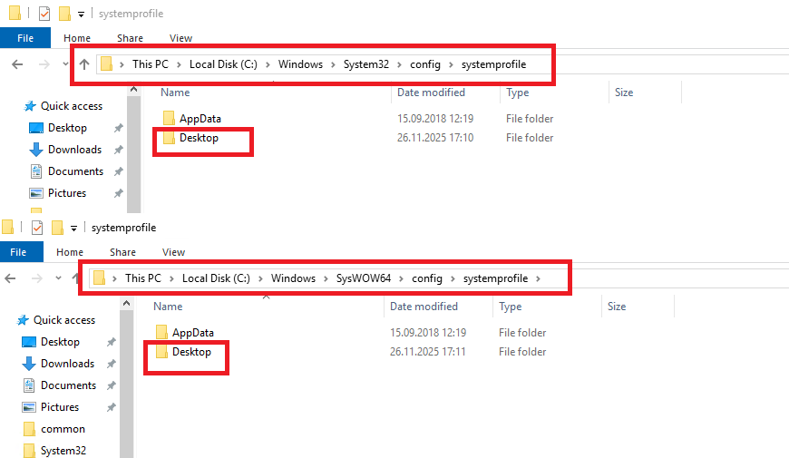The width and height of the screenshot is (789, 458).
Task: Open File menu in top System32 window
Action: coord(25,38)
